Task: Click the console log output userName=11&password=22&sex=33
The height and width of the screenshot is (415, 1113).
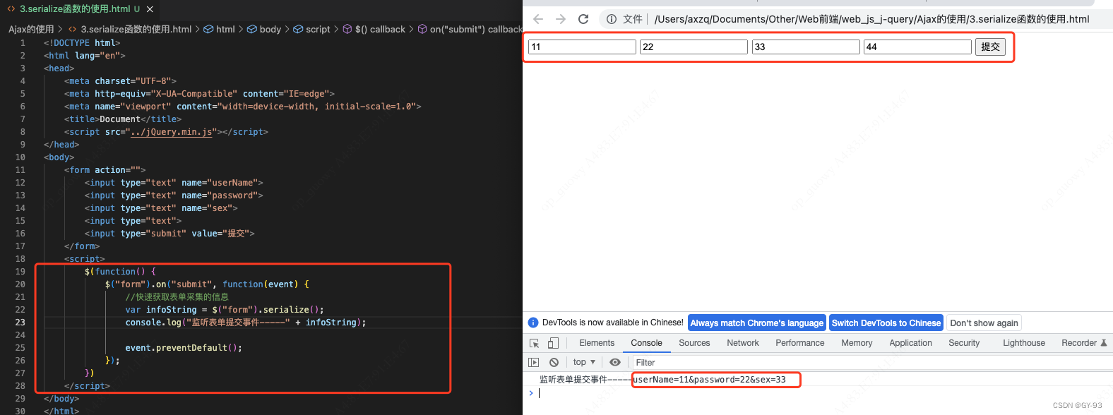Action: point(709,380)
